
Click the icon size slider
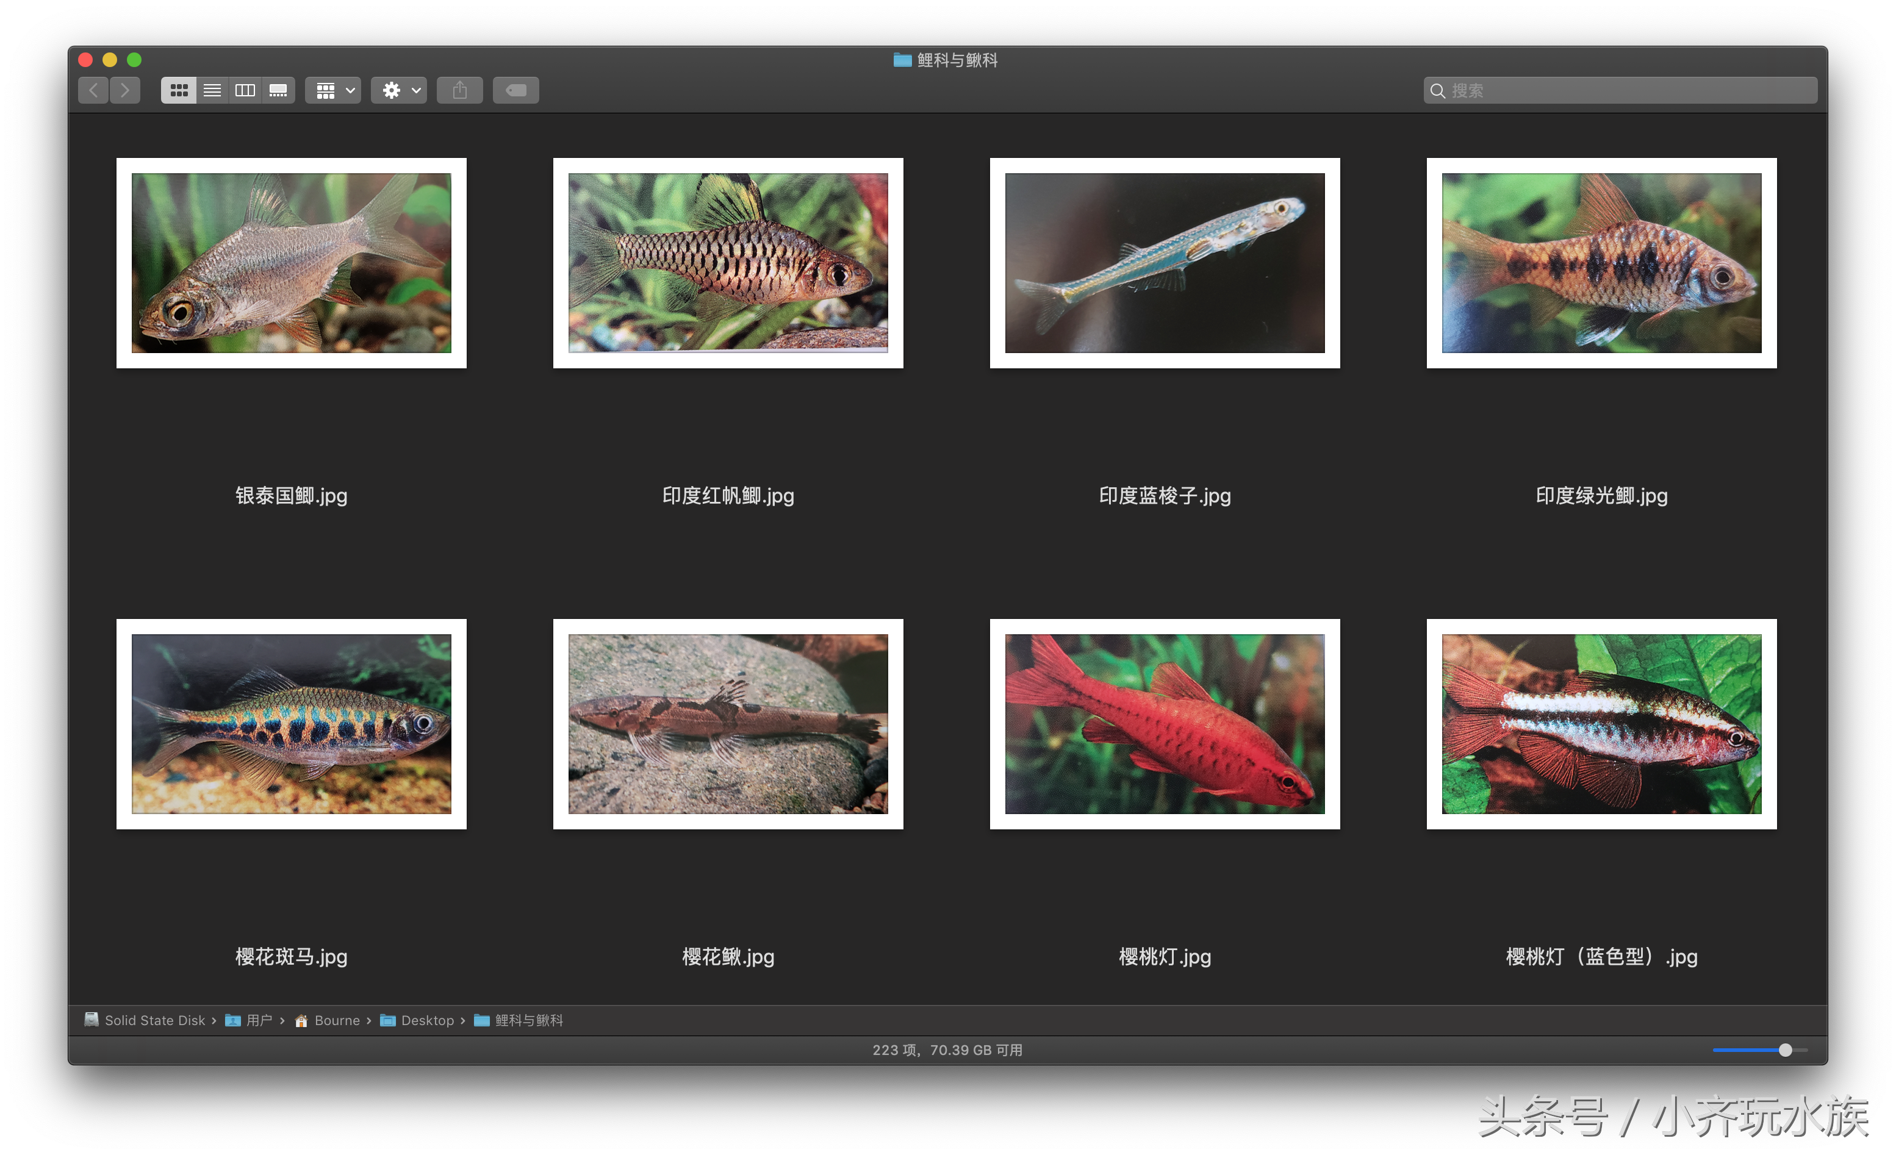pos(1760,1051)
